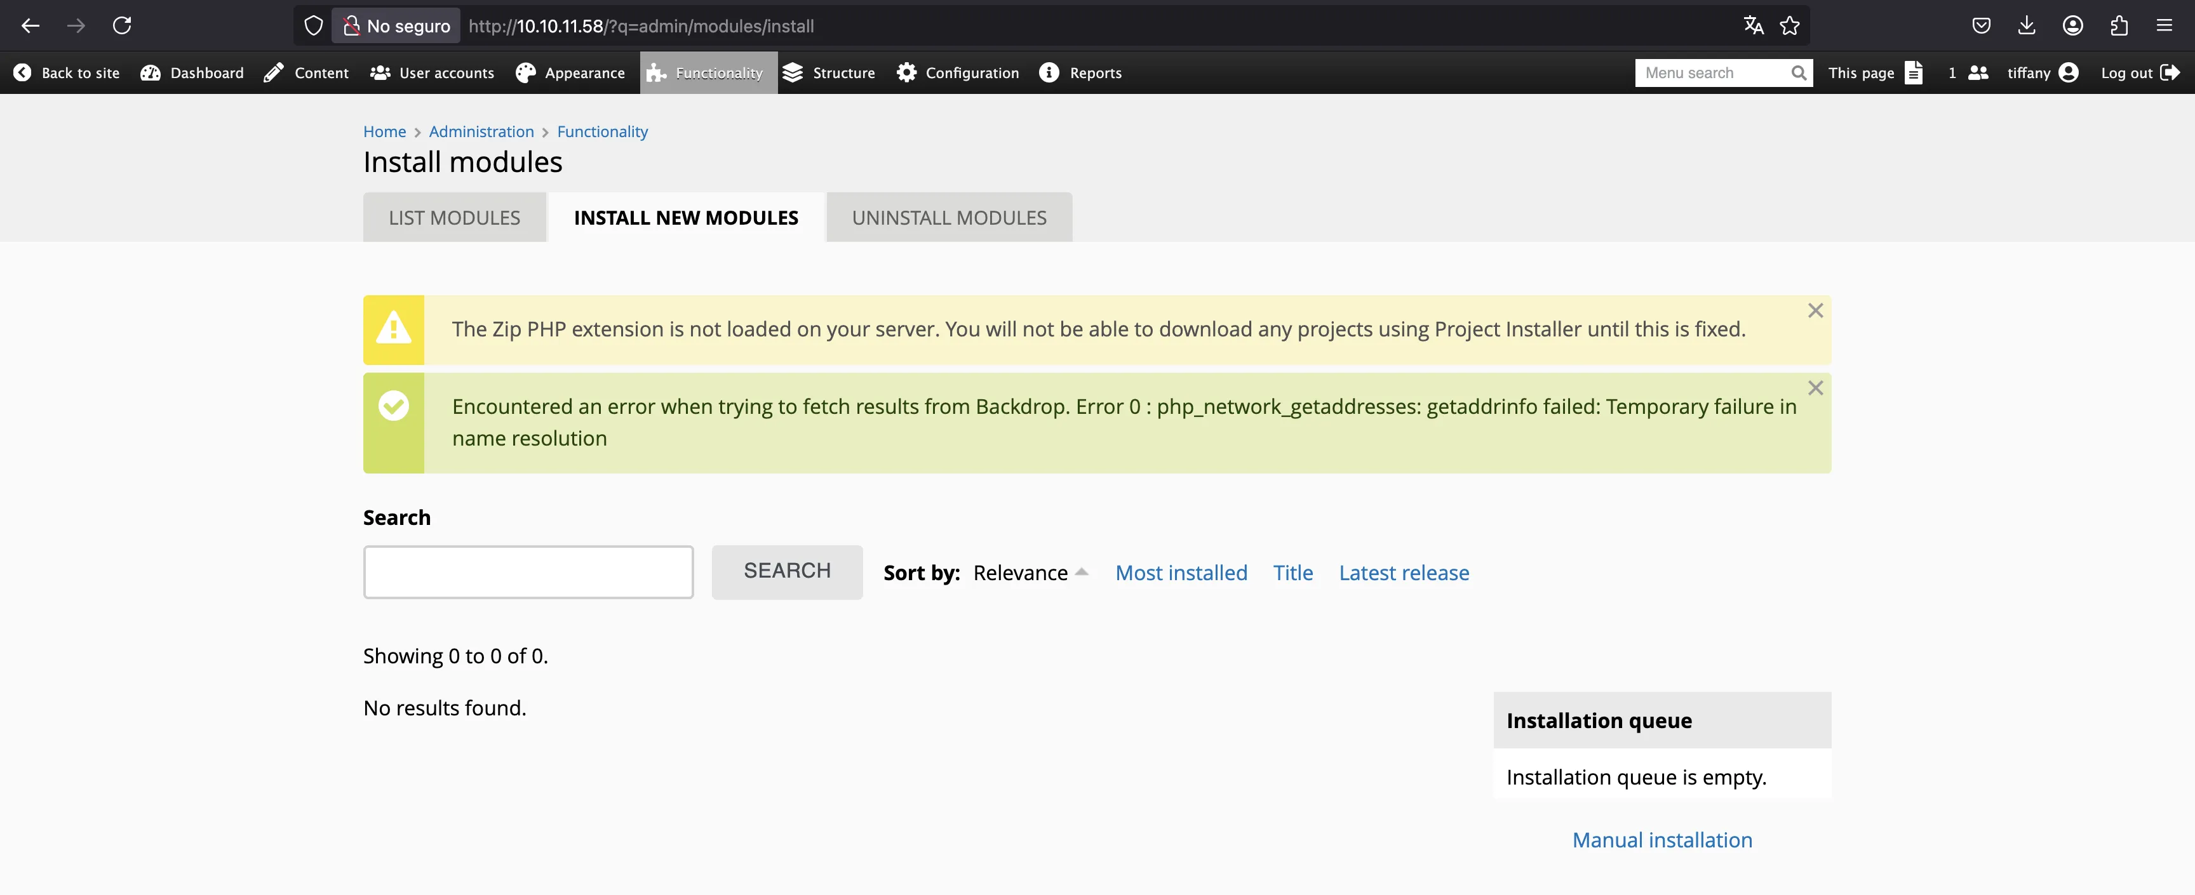Reload the page with the refresh icon
The height and width of the screenshot is (895, 2195).
click(x=122, y=25)
